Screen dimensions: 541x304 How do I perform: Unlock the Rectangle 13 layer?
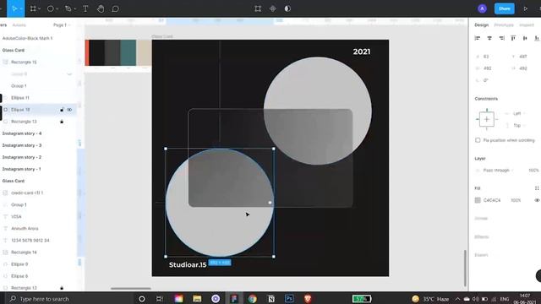pyautogui.click(x=62, y=122)
